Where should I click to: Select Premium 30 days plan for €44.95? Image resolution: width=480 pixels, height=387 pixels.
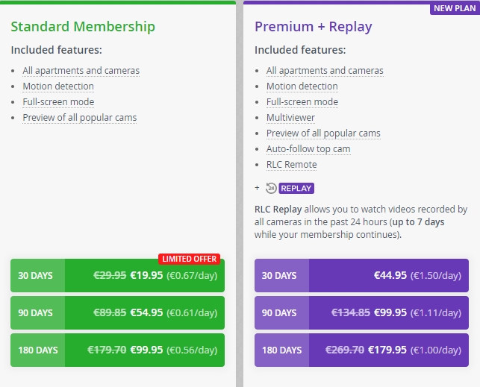click(361, 275)
